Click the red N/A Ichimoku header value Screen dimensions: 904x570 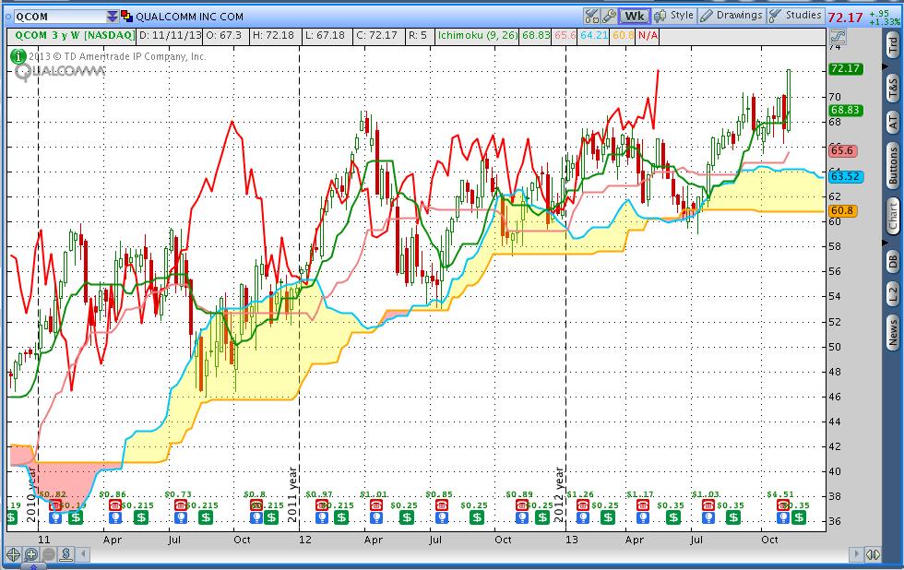click(648, 36)
